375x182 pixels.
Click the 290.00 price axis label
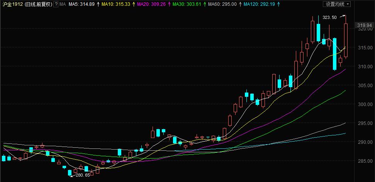pyautogui.click(x=365, y=142)
